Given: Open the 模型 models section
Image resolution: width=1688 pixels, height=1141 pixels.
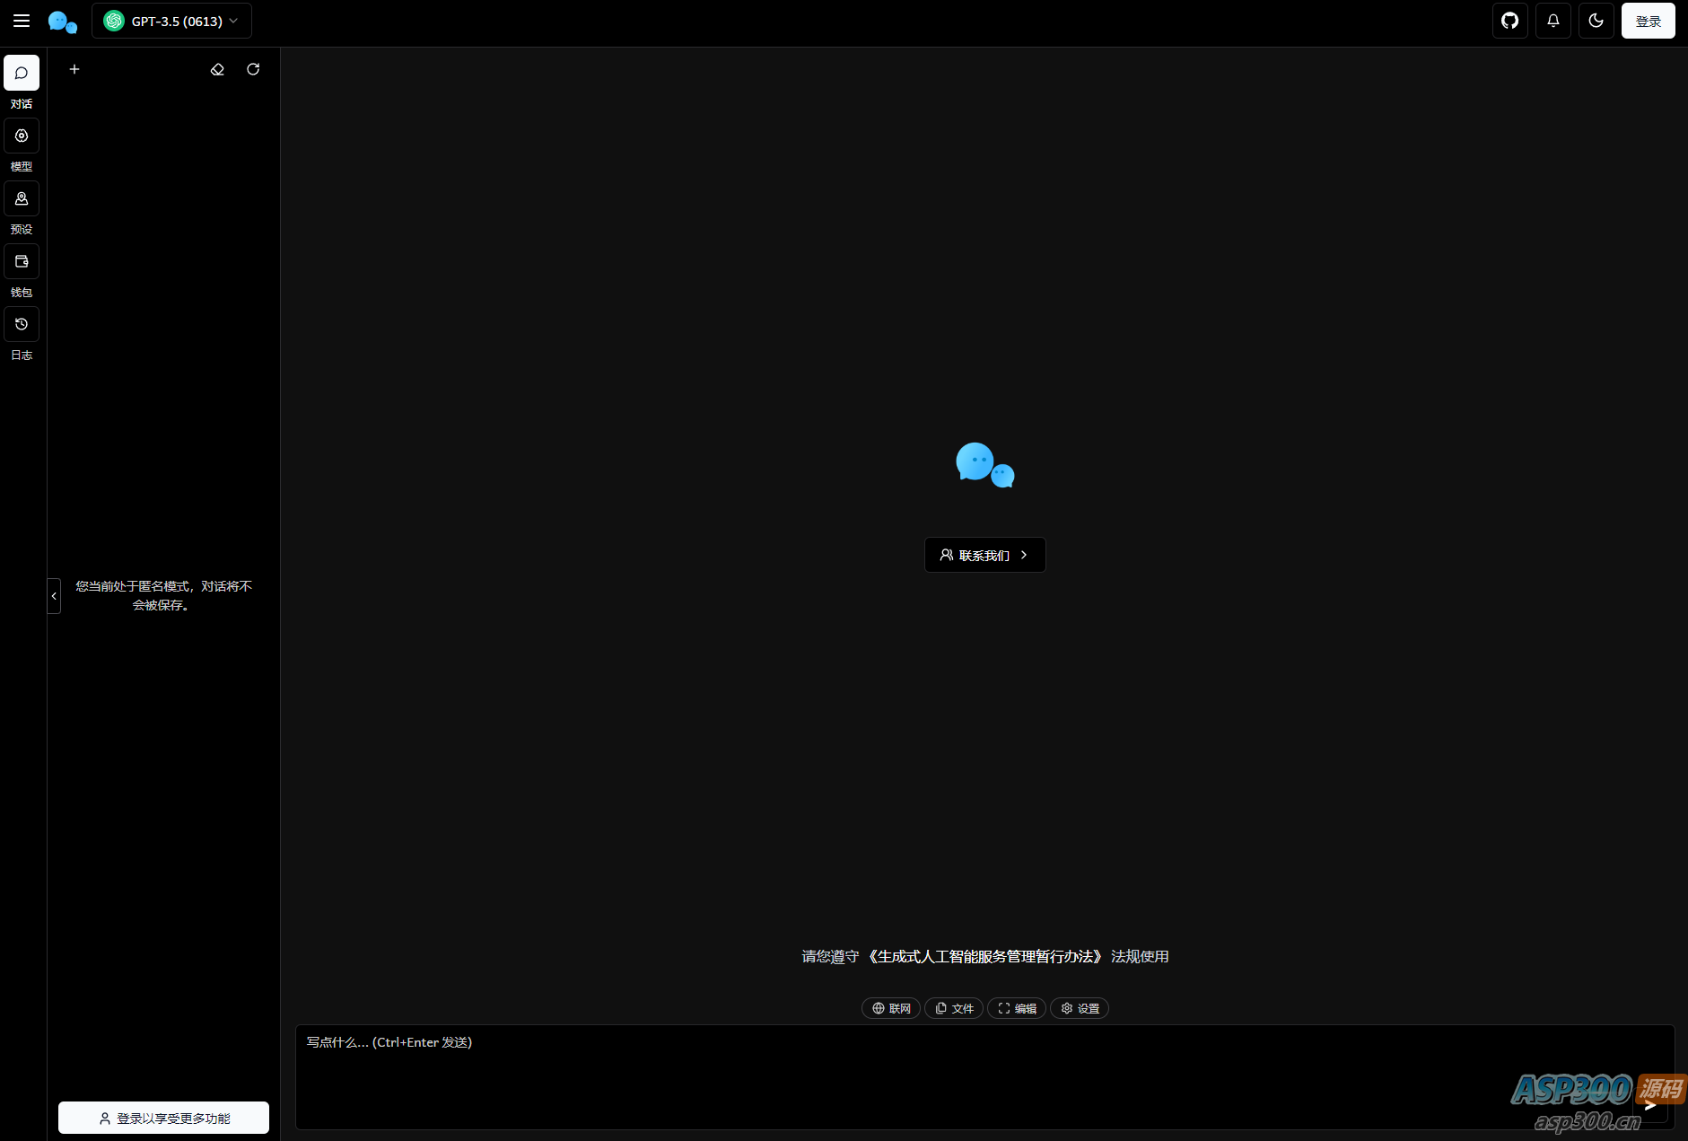Looking at the screenshot, I should click(x=22, y=136).
